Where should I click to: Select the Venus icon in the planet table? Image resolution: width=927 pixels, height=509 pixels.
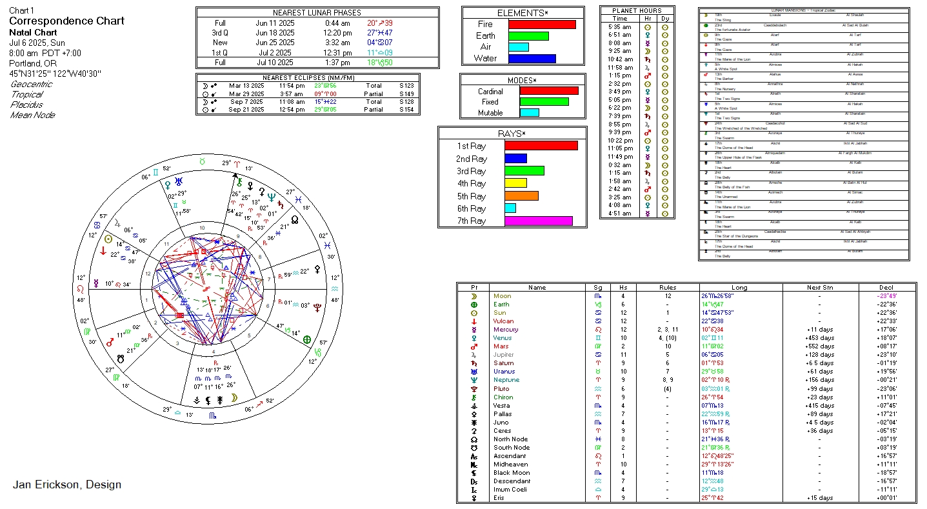474,338
